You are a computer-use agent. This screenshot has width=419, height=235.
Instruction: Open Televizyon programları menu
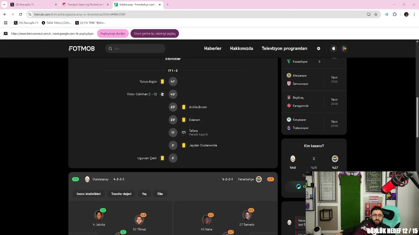tap(284, 48)
